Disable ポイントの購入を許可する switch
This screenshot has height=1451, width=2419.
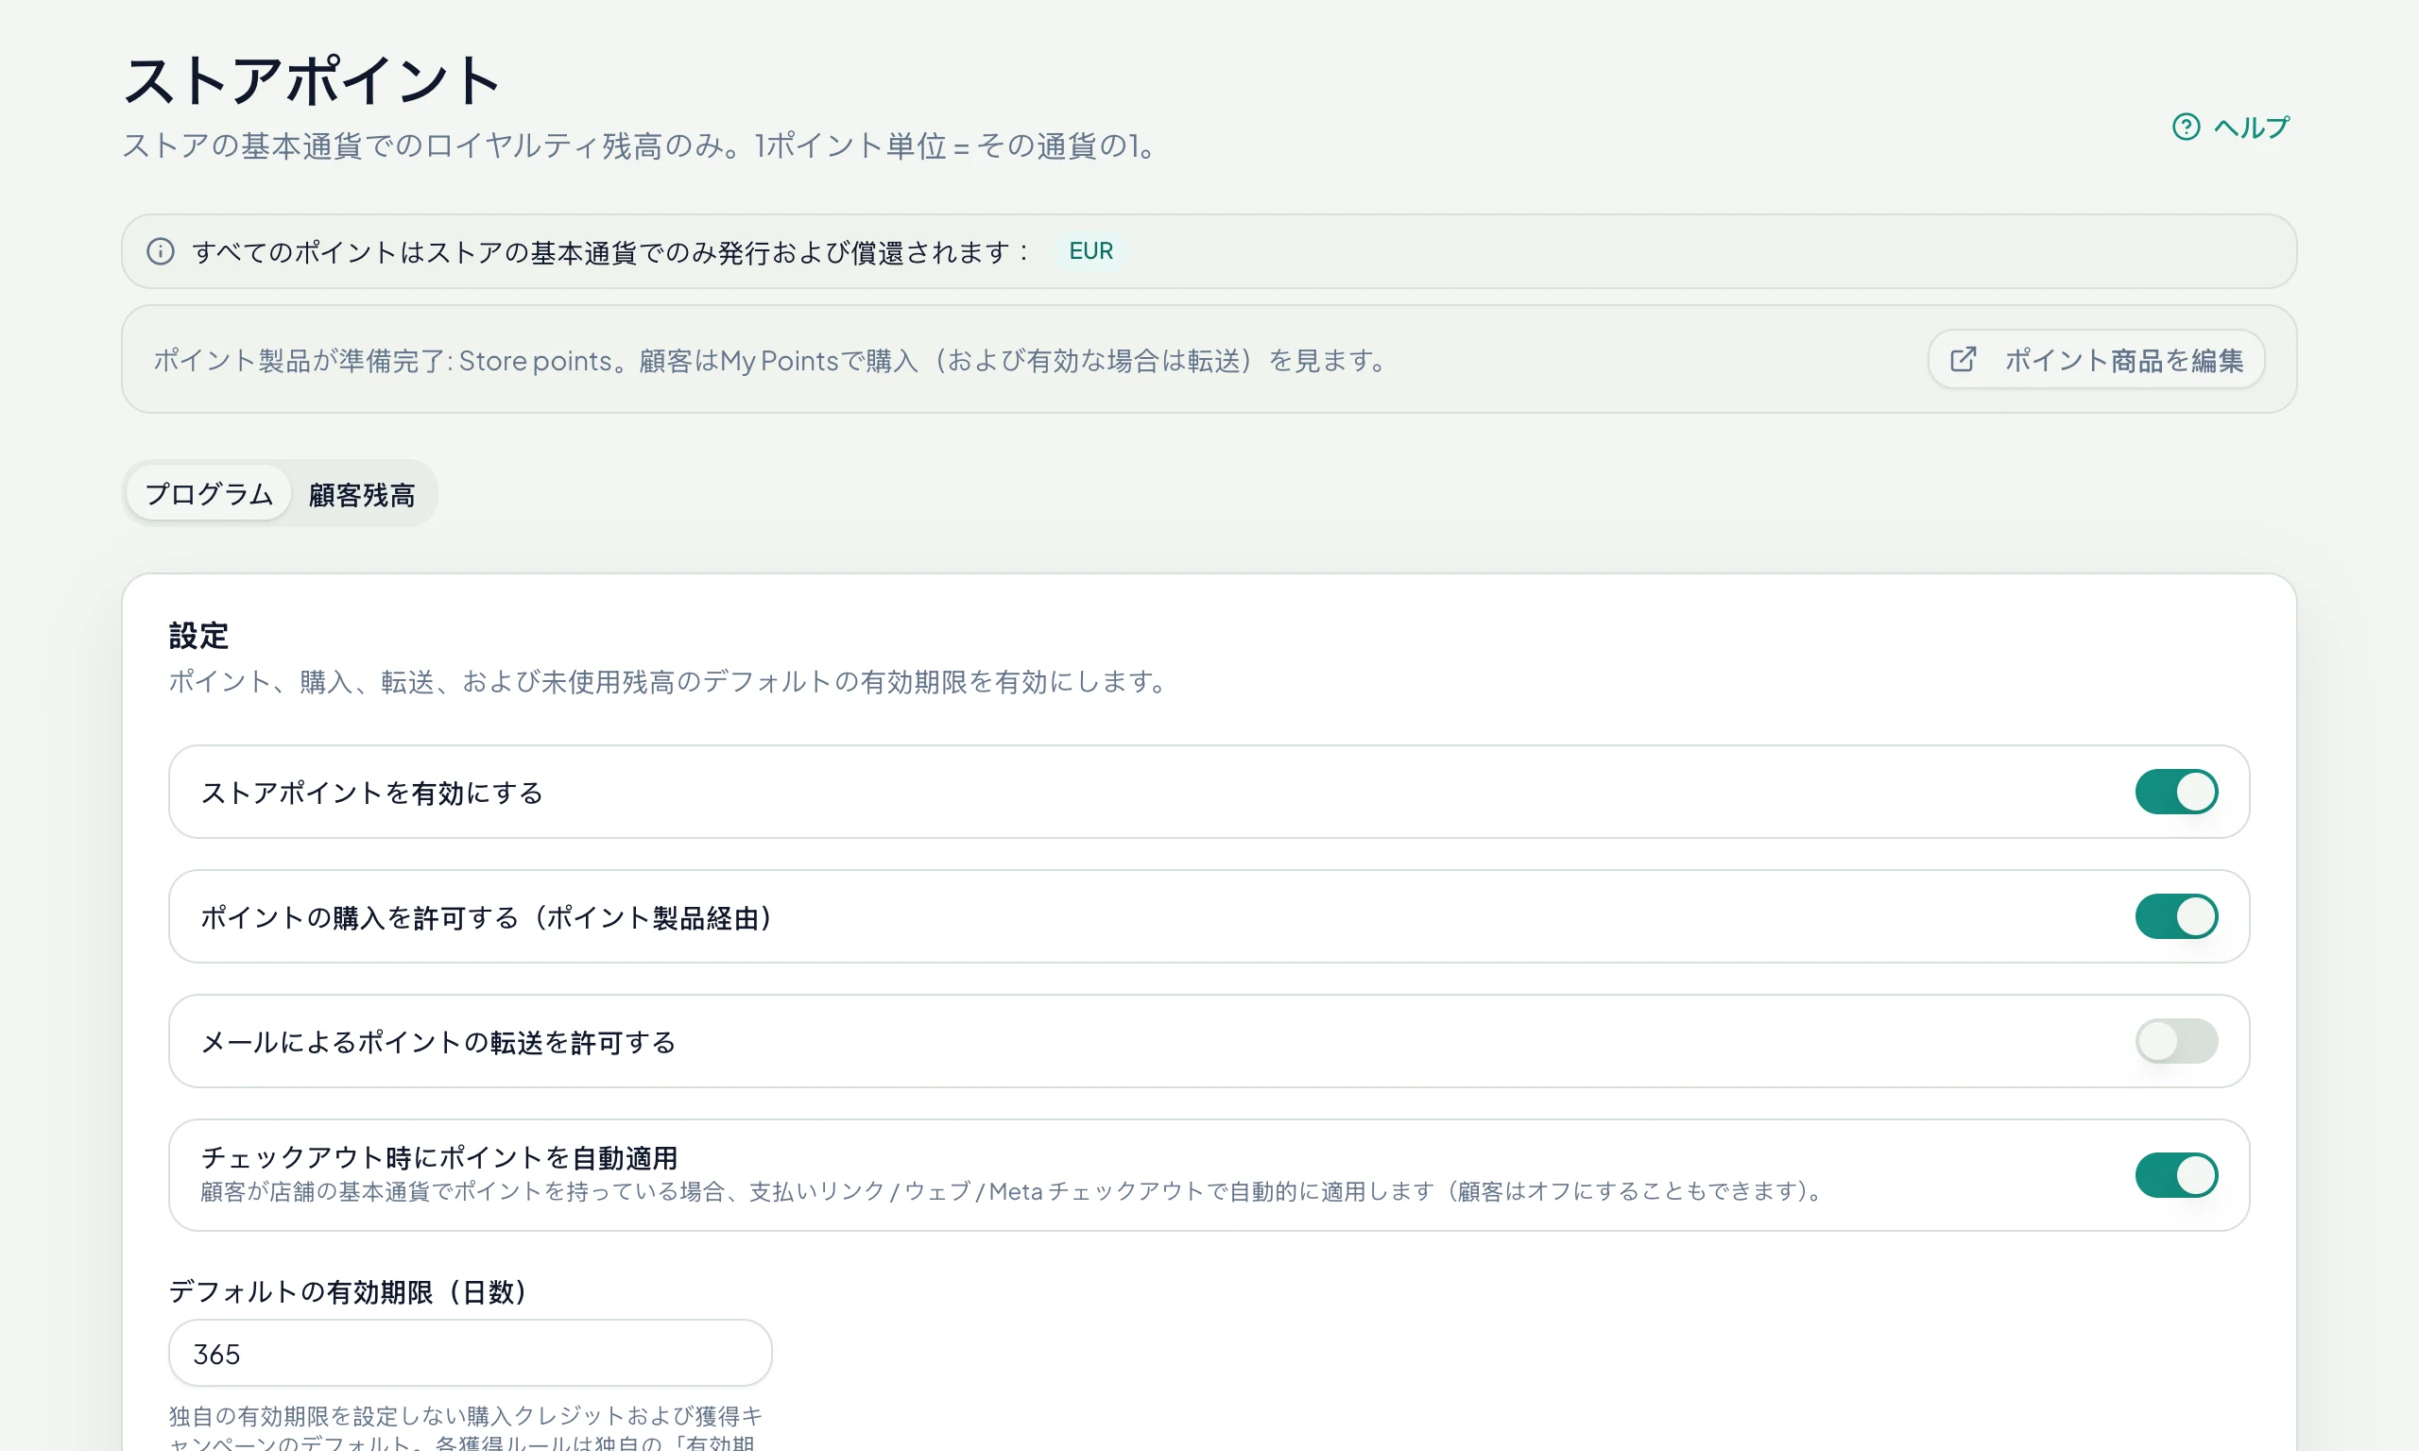tap(2175, 916)
